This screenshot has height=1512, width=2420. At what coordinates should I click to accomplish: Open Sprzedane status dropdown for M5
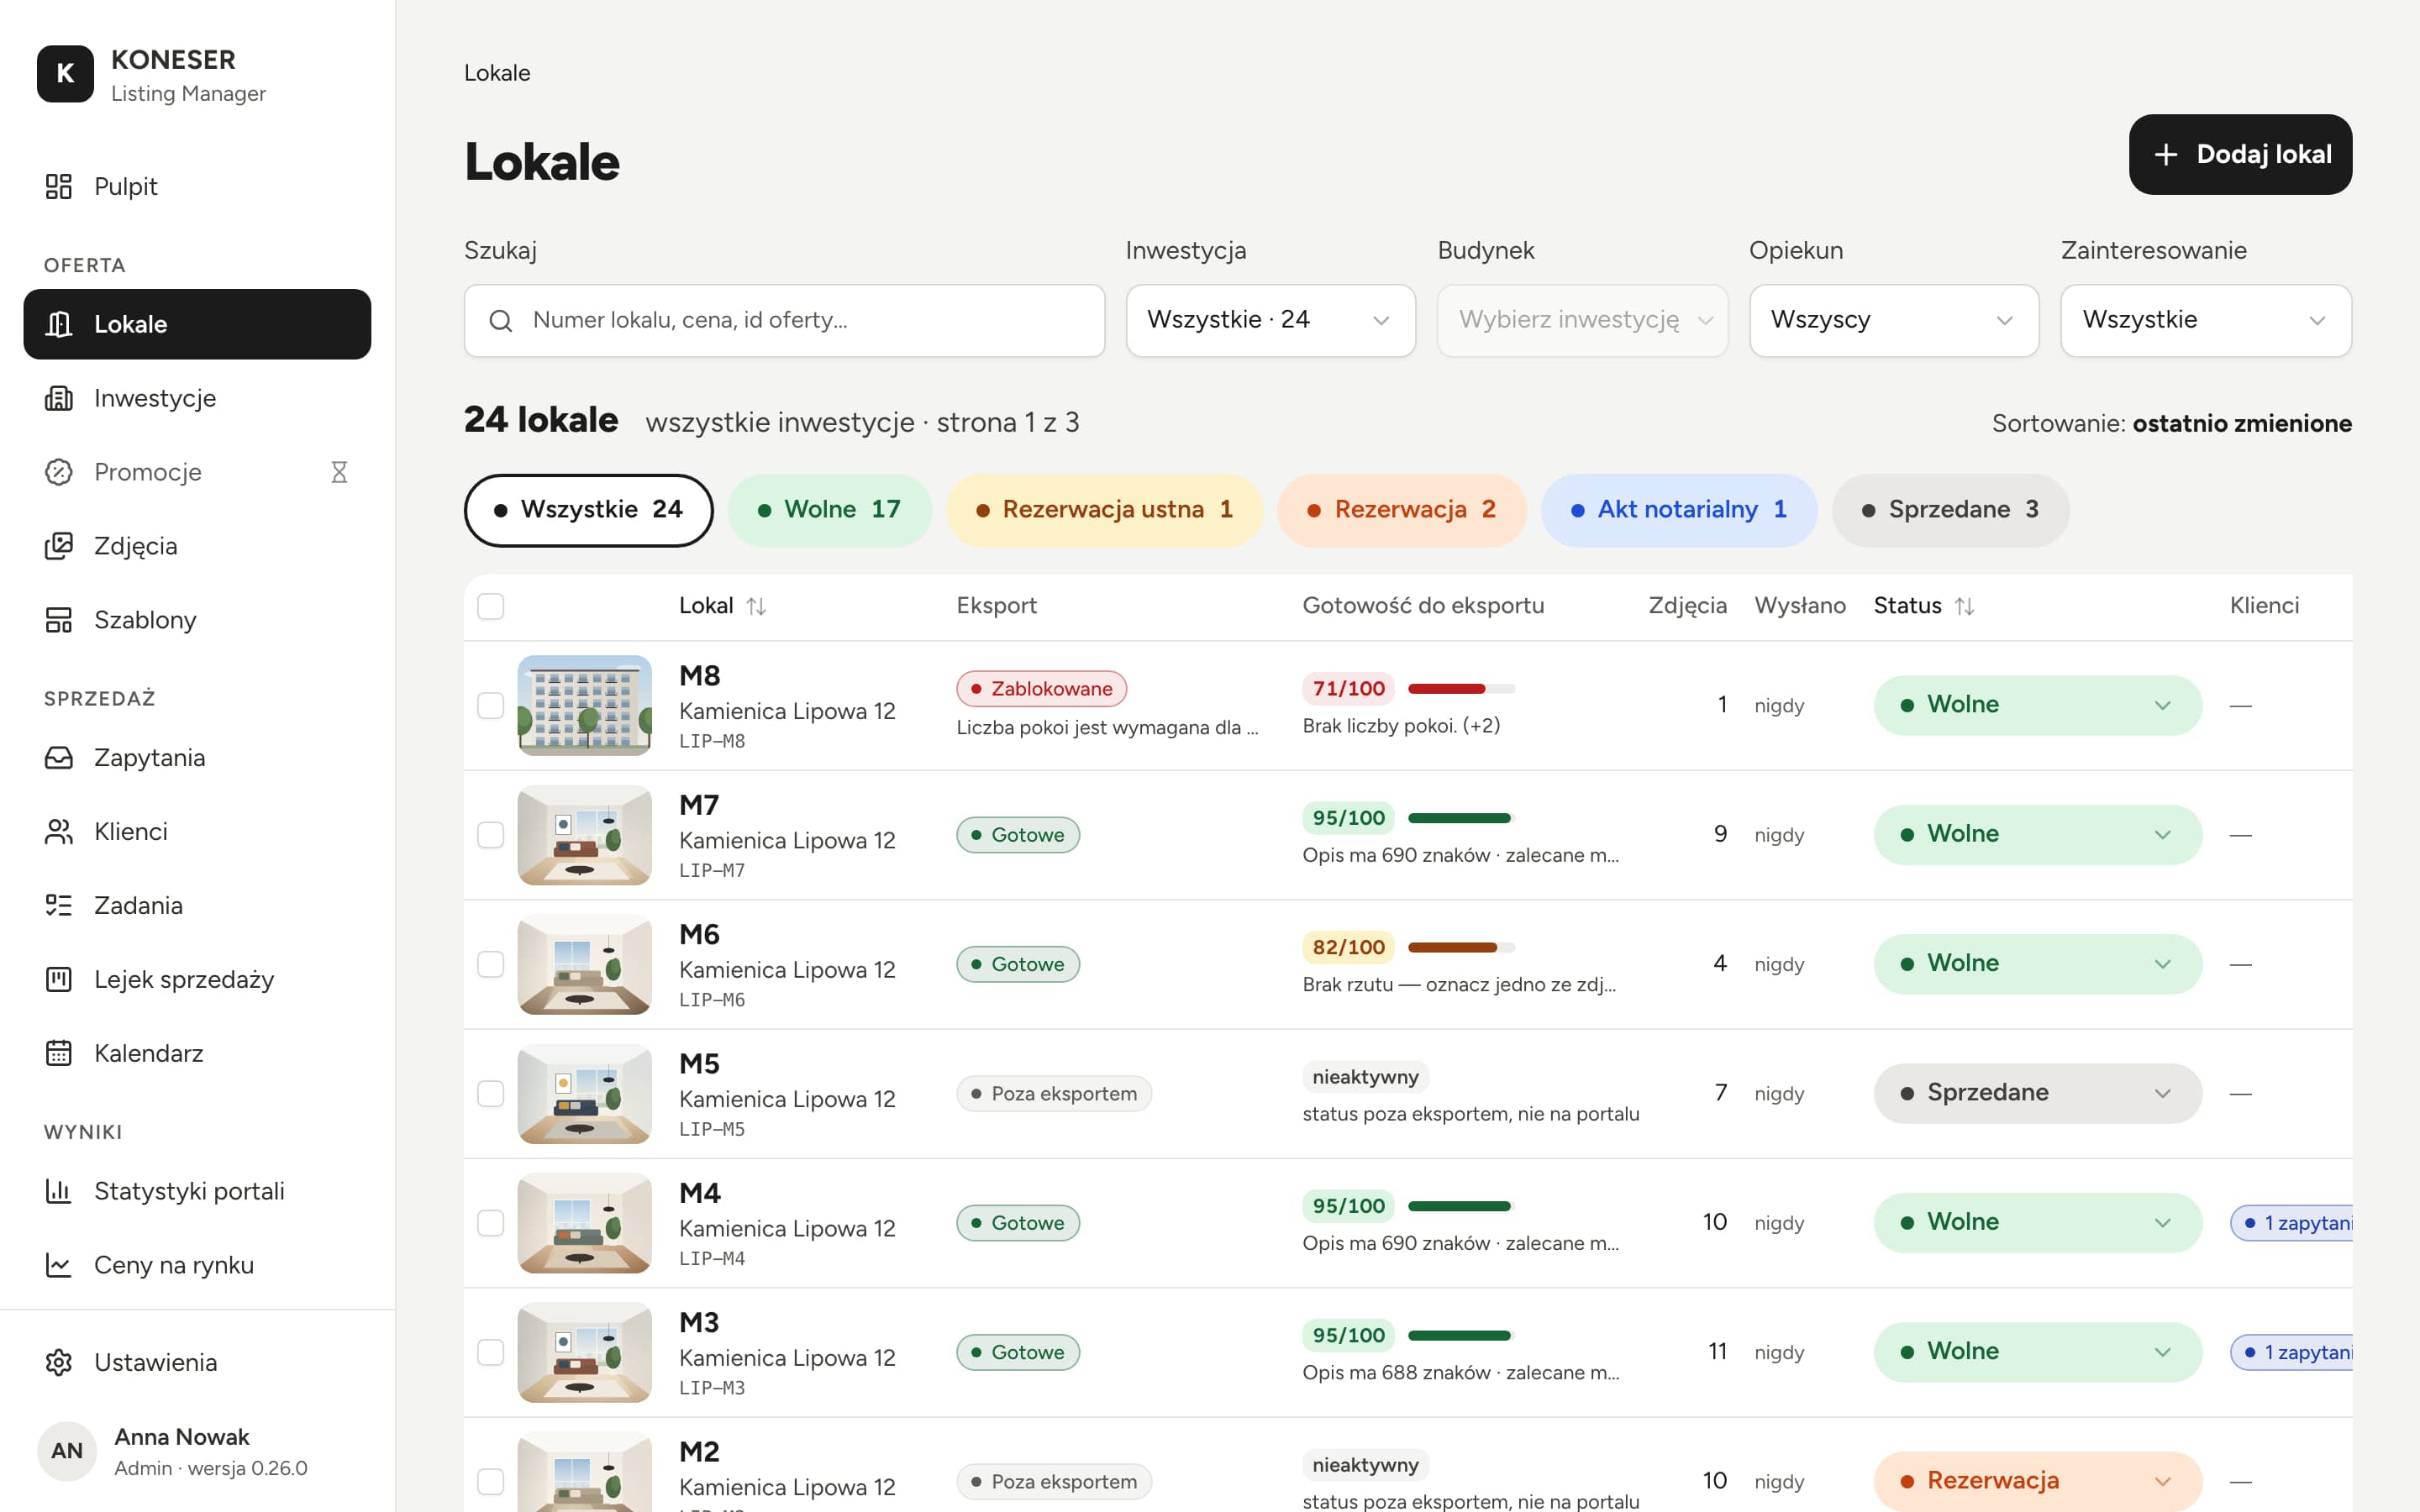point(2038,1094)
